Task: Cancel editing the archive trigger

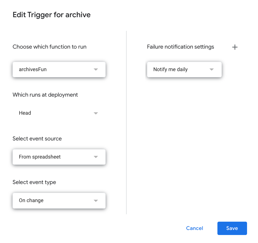Action: (194, 228)
